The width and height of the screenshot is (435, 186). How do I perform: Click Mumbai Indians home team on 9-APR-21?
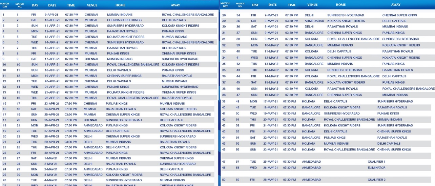pyautogui.click(x=119, y=15)
